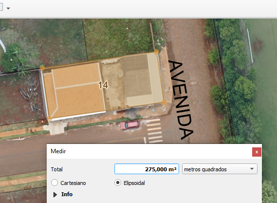This screenshot has width=277, height=203.
Task: Click the bottom-right orange measurement vertex
Action: pyautogui.click(x=164, y=102)
